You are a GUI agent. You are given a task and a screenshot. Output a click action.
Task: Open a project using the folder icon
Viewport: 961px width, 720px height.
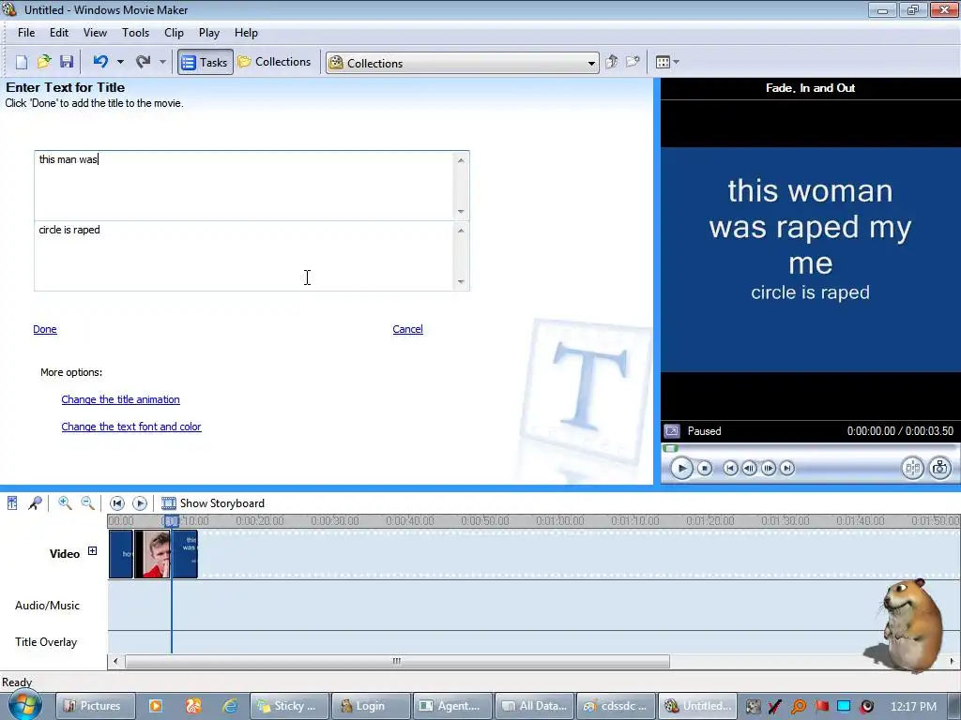pyautogui.click(x=44, y=62)
